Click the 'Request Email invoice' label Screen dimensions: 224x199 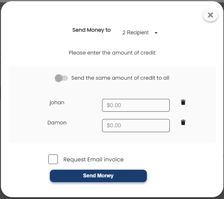(x=93, y=160)
